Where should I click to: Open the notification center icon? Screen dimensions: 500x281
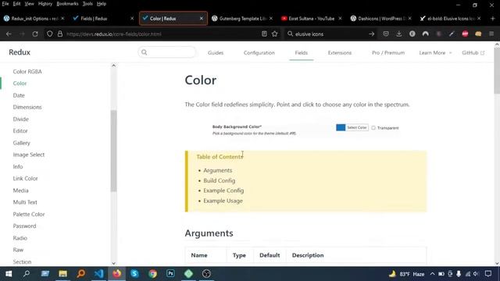click(x=488, y=274)
